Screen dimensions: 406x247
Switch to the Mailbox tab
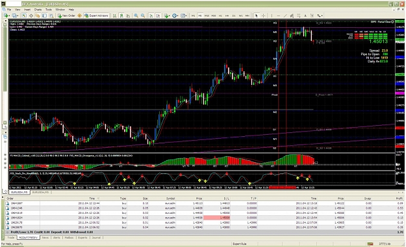point(69,237)
